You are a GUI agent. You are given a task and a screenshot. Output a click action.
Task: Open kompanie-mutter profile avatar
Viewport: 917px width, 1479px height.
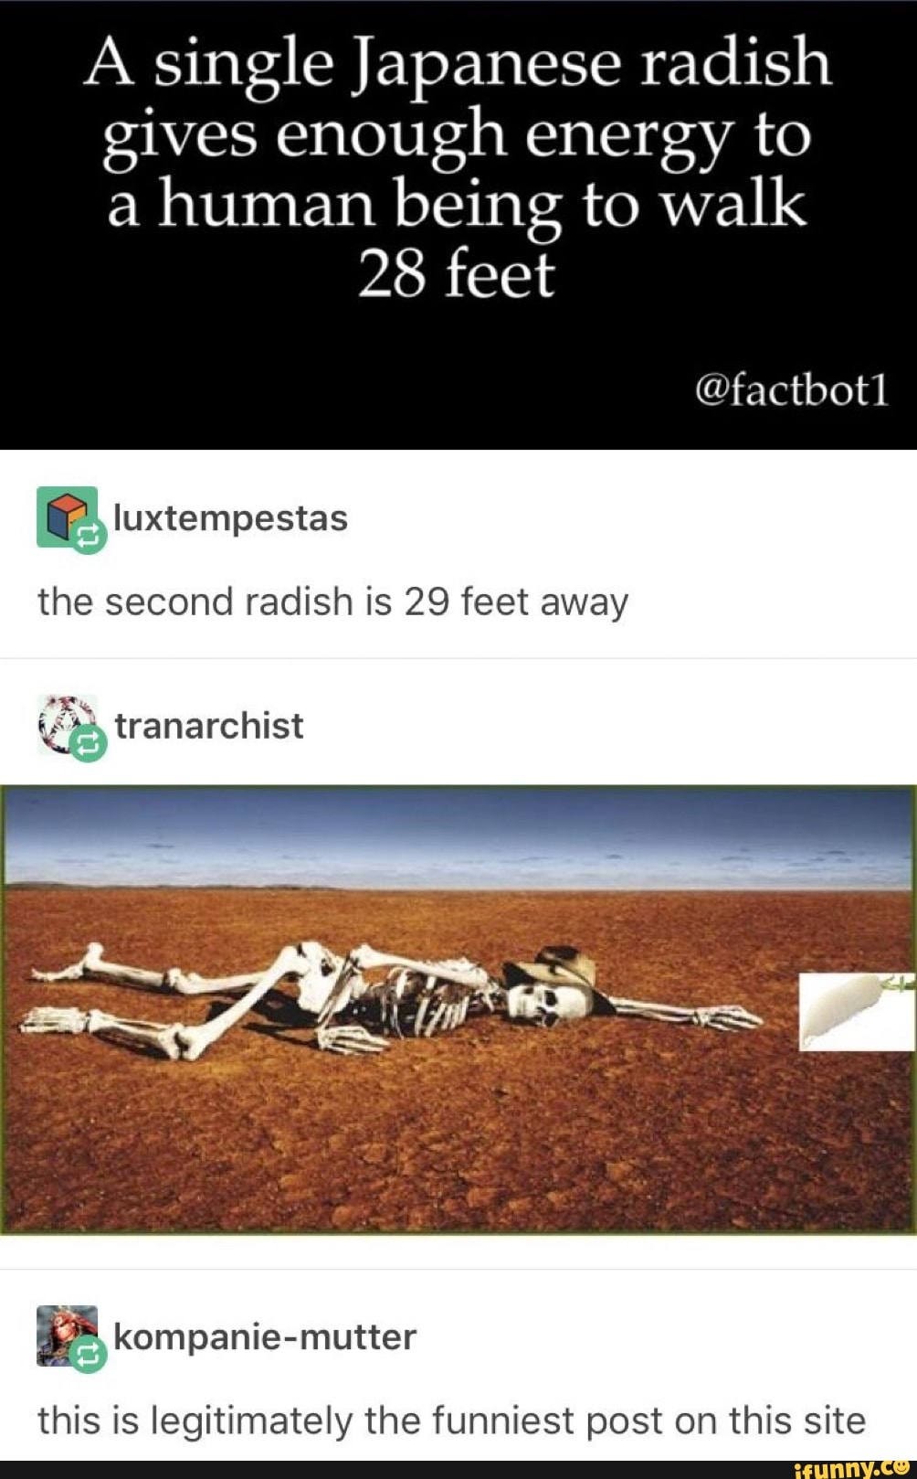tap(66, 1335)
